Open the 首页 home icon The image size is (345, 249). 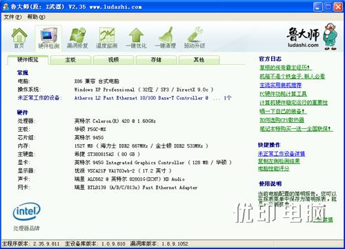[19, 38]
